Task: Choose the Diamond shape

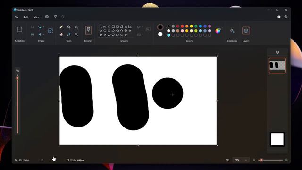Action: pyautogui.click(x=101, y=31)
